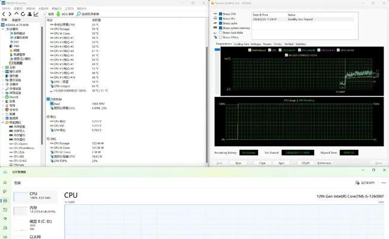This screenshot has height=239, width=389.
Task: Uncheck Stress cache option
Action: pyautogui.click(x=220, y=23)
